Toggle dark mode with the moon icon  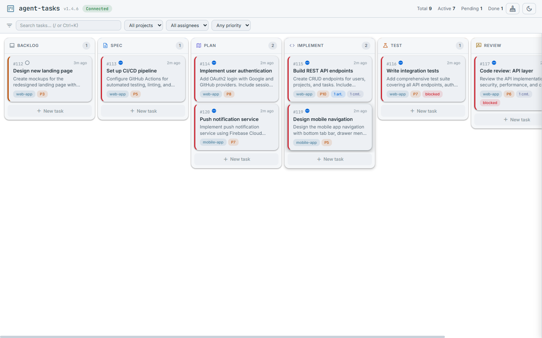(529, 8)
